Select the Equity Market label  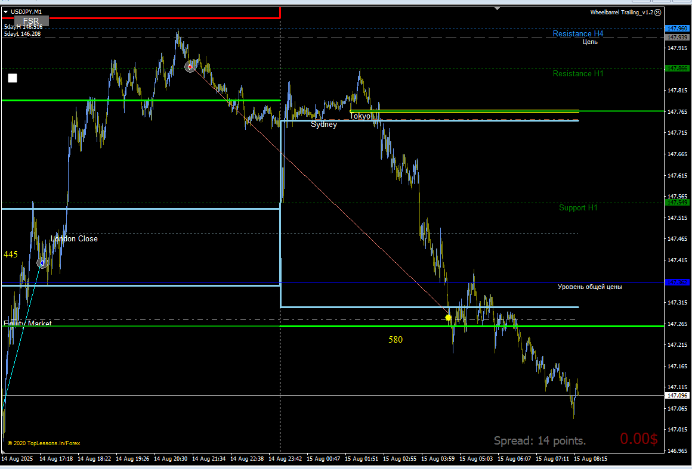point(27,324)
